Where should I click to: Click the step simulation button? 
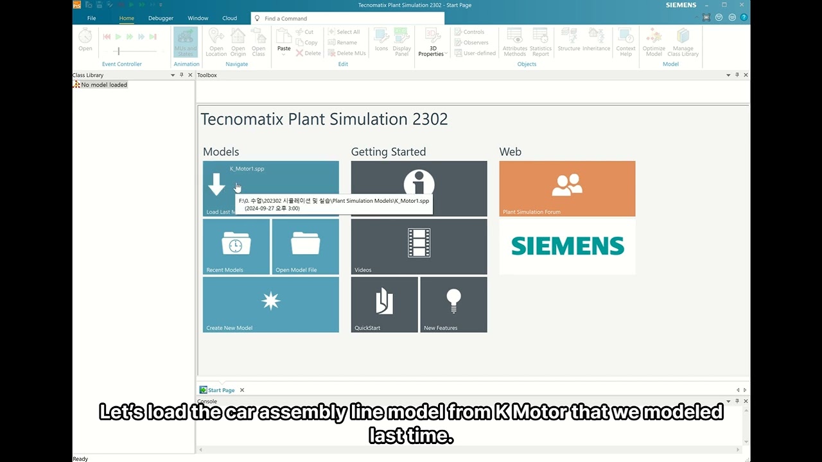153,37
